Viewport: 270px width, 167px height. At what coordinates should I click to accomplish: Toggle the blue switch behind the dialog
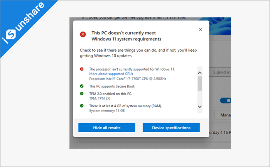tap(225, 101)
